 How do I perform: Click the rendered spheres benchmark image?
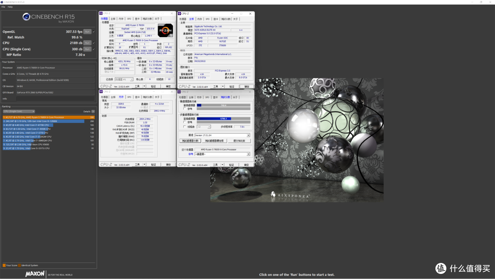pos(297,140)
